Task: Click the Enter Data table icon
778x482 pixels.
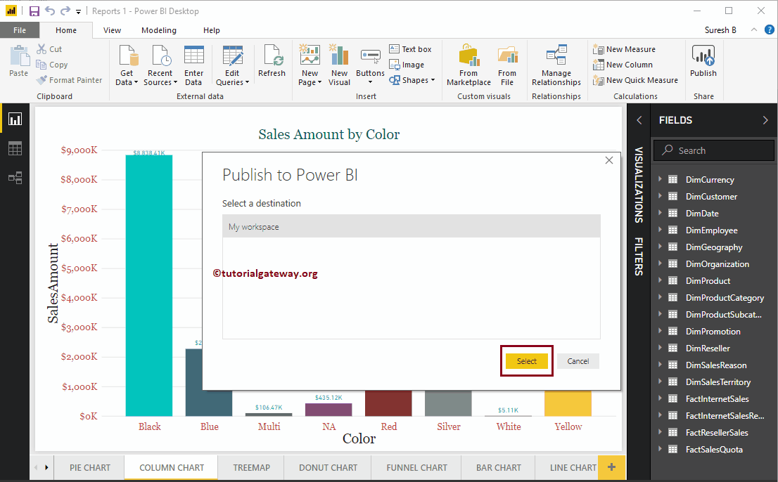Action: click(194, 55)
